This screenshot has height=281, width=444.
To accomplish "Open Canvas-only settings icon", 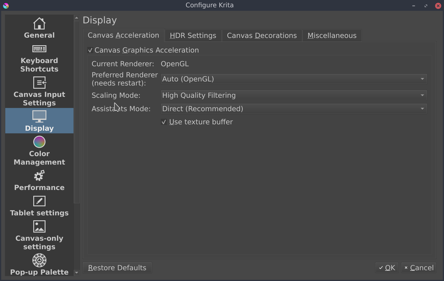I will pyautogui.click(x=39, y=226).
